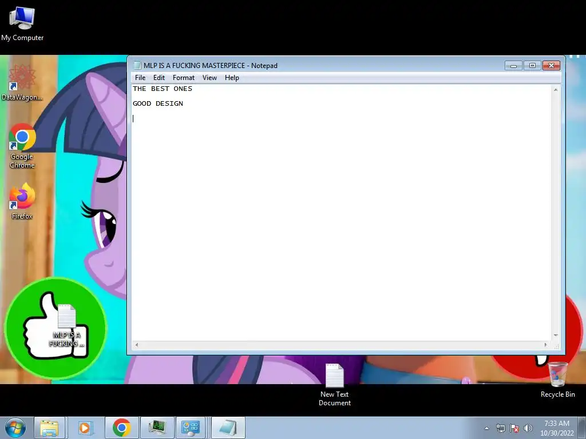Place cursor in "THE BEST ONES" line
The image size is (586, 439).
pyautogui.click(x=163, y=89)
